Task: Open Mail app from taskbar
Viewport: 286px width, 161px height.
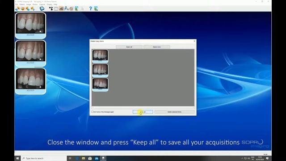Action: click(97, 158)
